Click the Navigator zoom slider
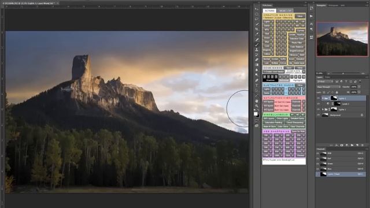The width and height of the screenshot is (370, 208). click(x=343, y=73)
